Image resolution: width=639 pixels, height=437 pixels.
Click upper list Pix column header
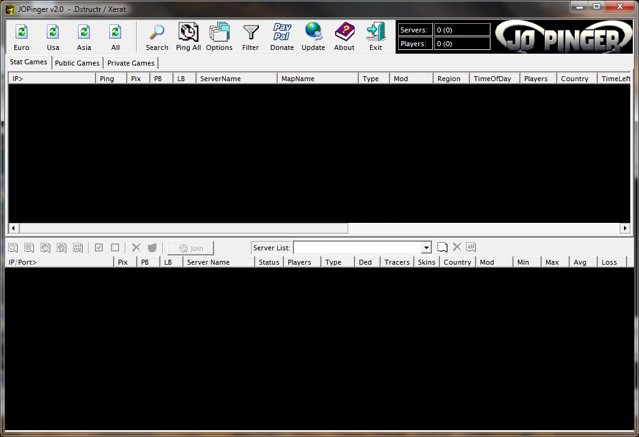pyautogui.click(x=139, y=79)
